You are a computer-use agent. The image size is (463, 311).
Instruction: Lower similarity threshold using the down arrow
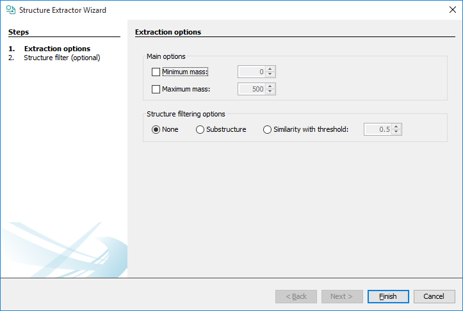(396, 132)
